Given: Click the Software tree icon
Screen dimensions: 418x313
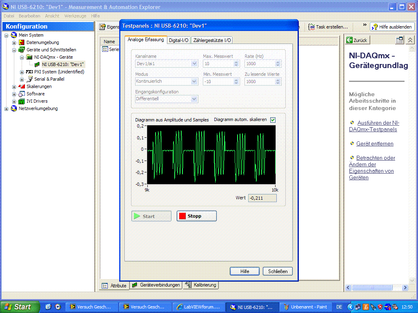Looking at the screenshot, I should coord(22,94).
